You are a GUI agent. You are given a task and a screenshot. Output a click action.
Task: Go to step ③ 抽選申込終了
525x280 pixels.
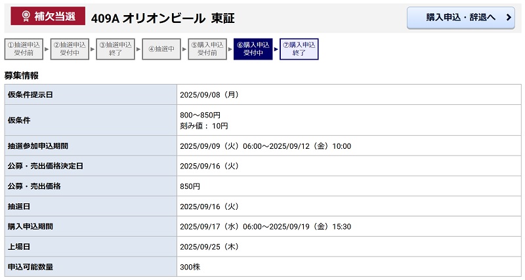point(115,50)
